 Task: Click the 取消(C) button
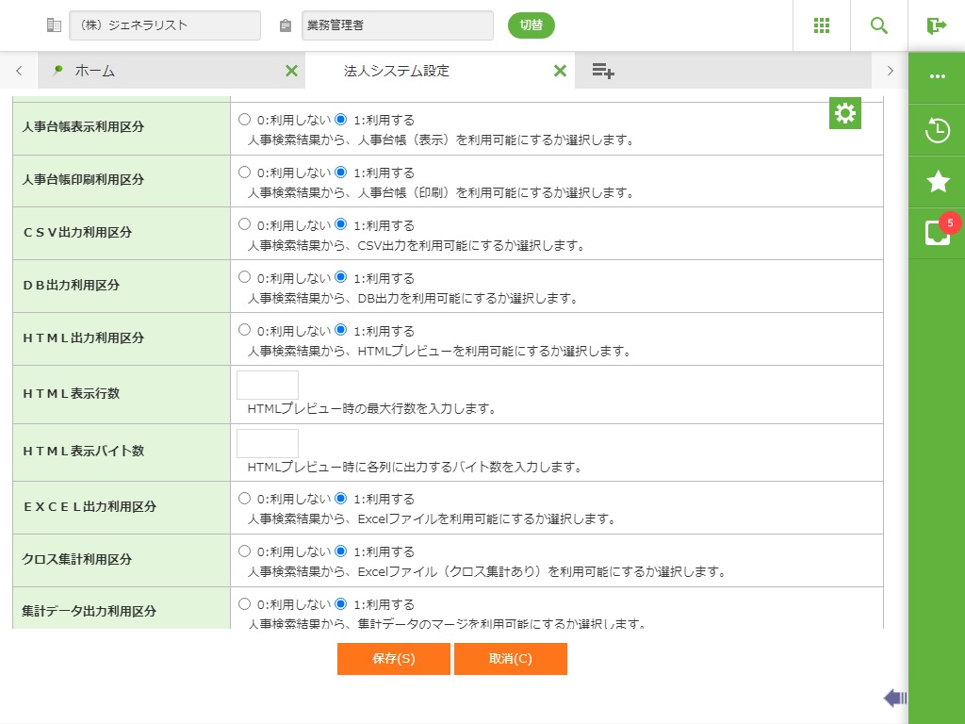(510, 659)
